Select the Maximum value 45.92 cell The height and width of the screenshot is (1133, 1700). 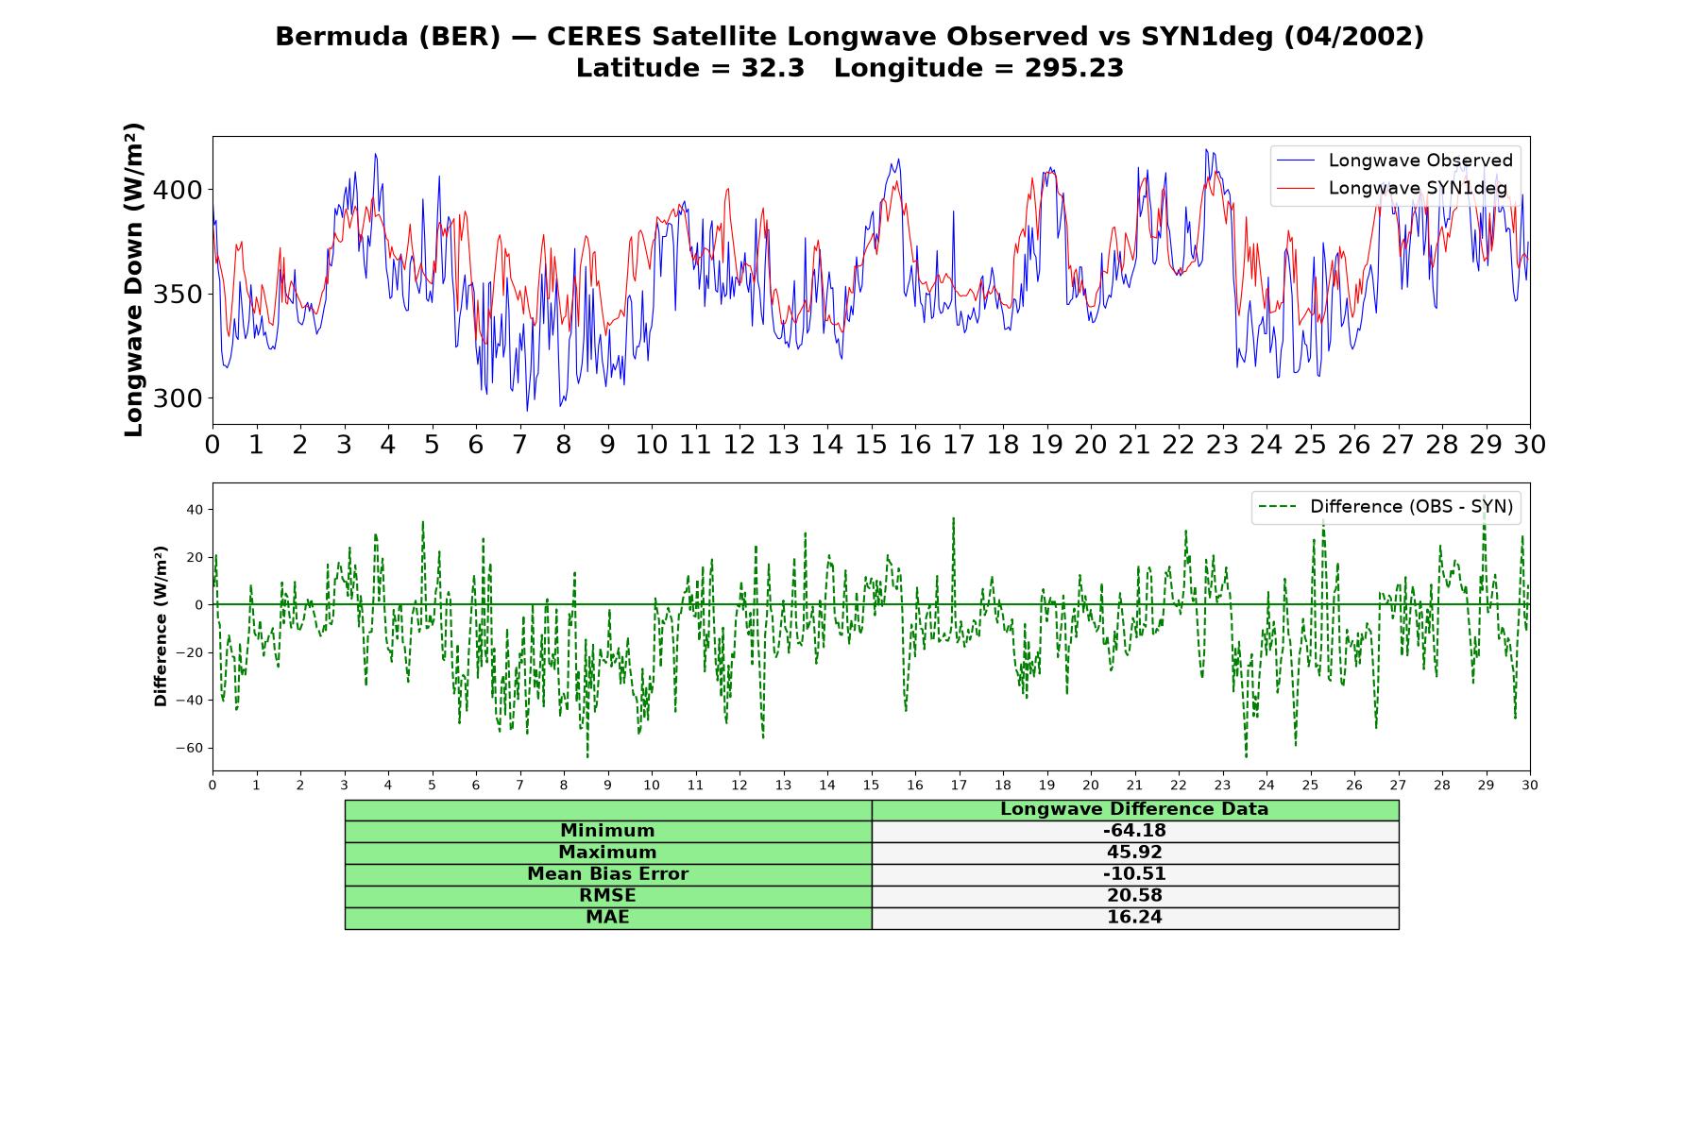(1135, 853)
